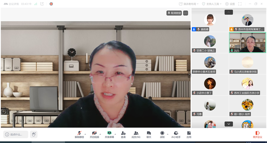Screen dimensions: 267x143
Task: Open the 主持人工具 host tools menu
Action: (x=212, y=4)
